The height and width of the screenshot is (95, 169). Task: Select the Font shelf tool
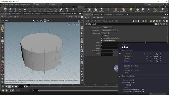67,10
